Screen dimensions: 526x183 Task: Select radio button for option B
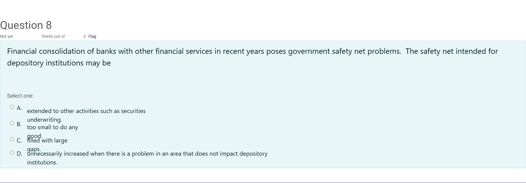click(x=12, y=123)
